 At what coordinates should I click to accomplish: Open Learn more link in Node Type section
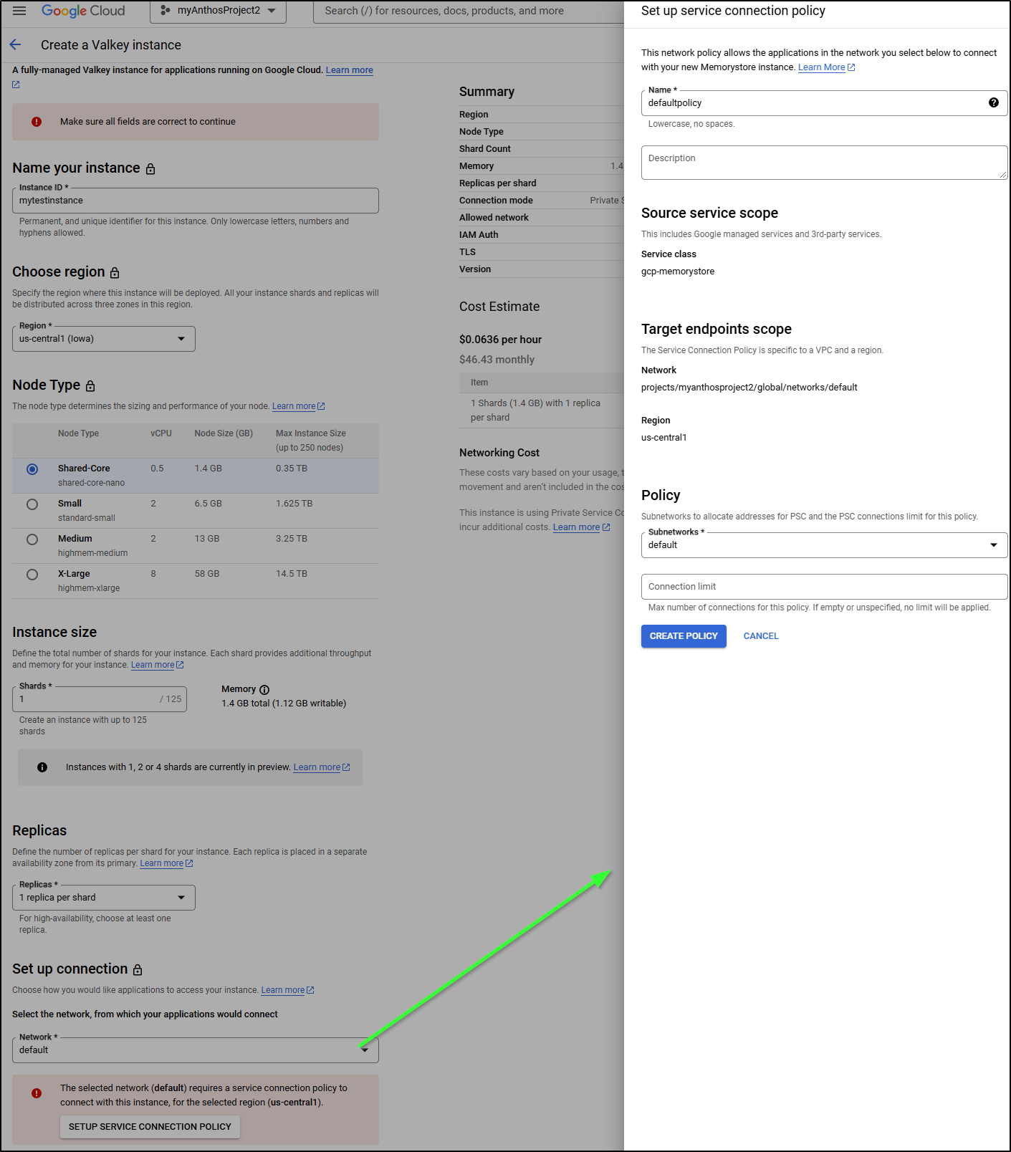coord(298,406)
